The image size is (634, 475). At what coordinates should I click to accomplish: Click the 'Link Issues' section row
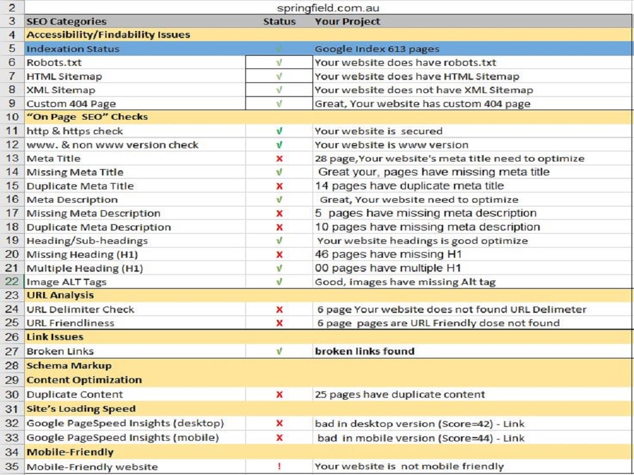pyautogui.click(x=328, y=337)
